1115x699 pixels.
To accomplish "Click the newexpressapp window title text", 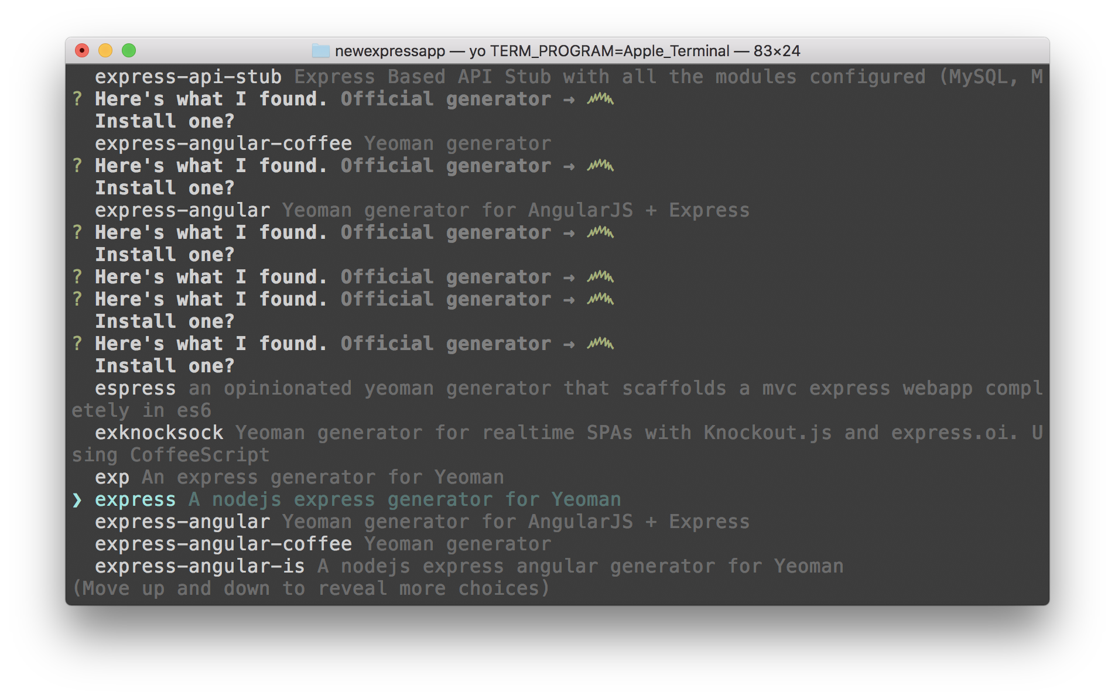I will pos(567,51).
